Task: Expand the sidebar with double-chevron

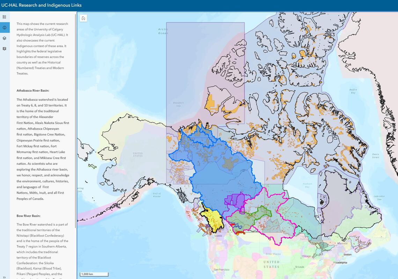Action: click(x=5, y=277)
